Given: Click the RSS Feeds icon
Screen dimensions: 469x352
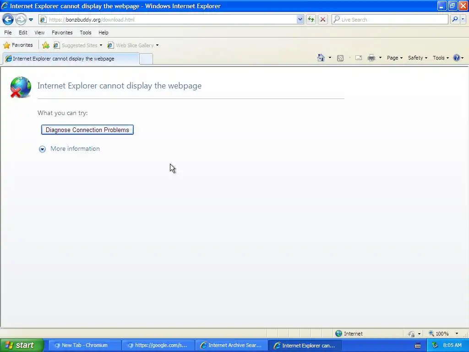Looking at the screenshot, I should 340,58.
